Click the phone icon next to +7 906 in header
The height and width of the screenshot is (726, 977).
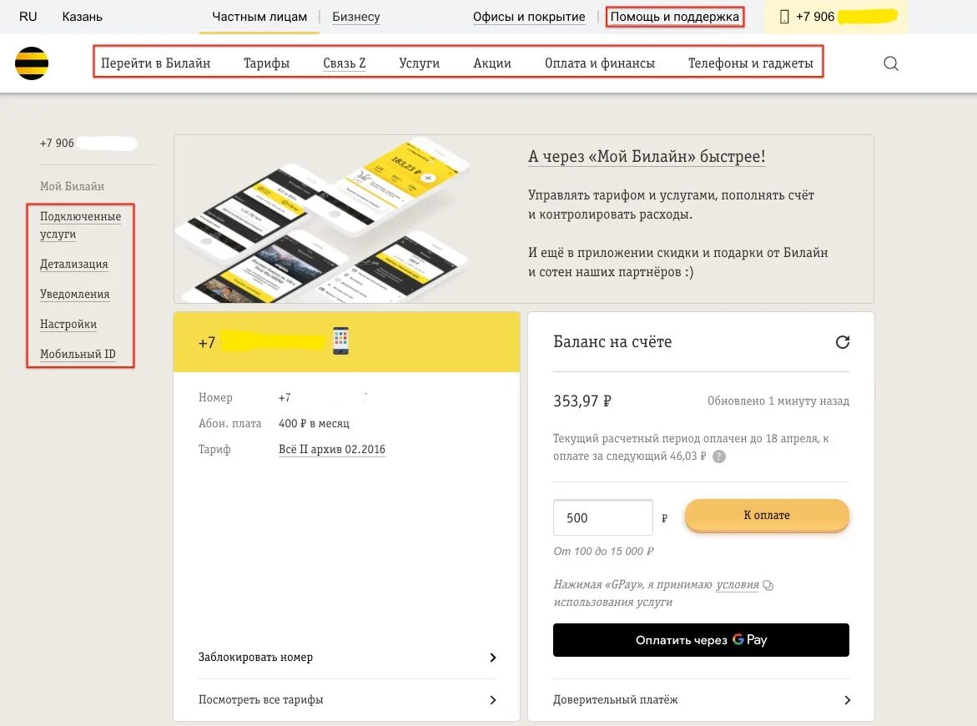(x=783, y=17)
